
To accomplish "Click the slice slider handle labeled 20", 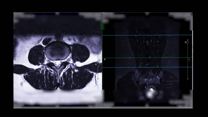I will (x=98, y=64).
